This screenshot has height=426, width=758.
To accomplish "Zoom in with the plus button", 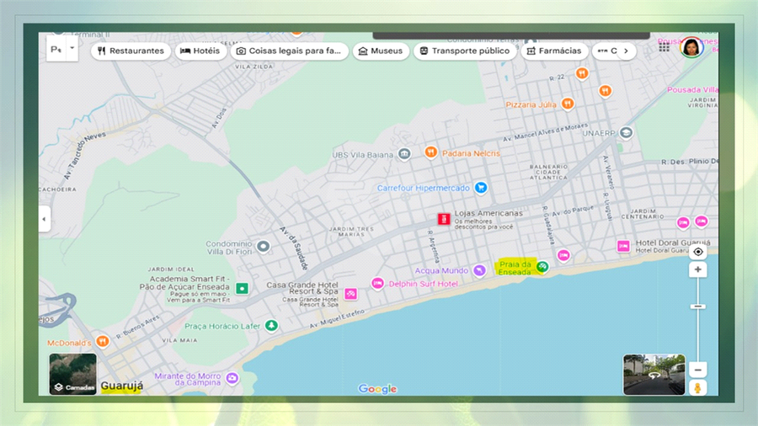I will [x=697, y=269].
